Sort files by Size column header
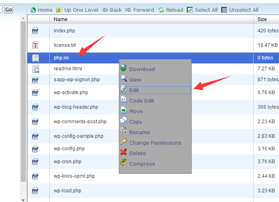Screen dimensions: 279x202 click(x=262, y=19)
